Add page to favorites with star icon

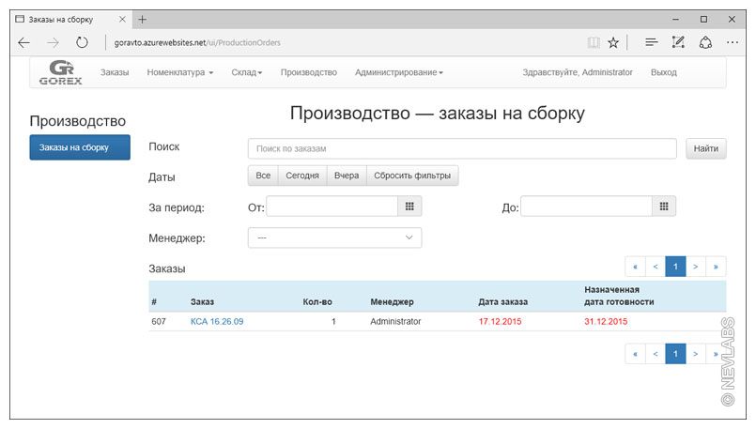pyautogui.click(x=613, y=42)
